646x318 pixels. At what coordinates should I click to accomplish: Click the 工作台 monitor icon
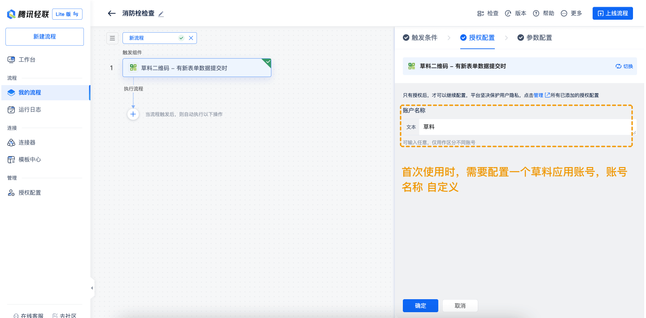[x=11, y=60]
